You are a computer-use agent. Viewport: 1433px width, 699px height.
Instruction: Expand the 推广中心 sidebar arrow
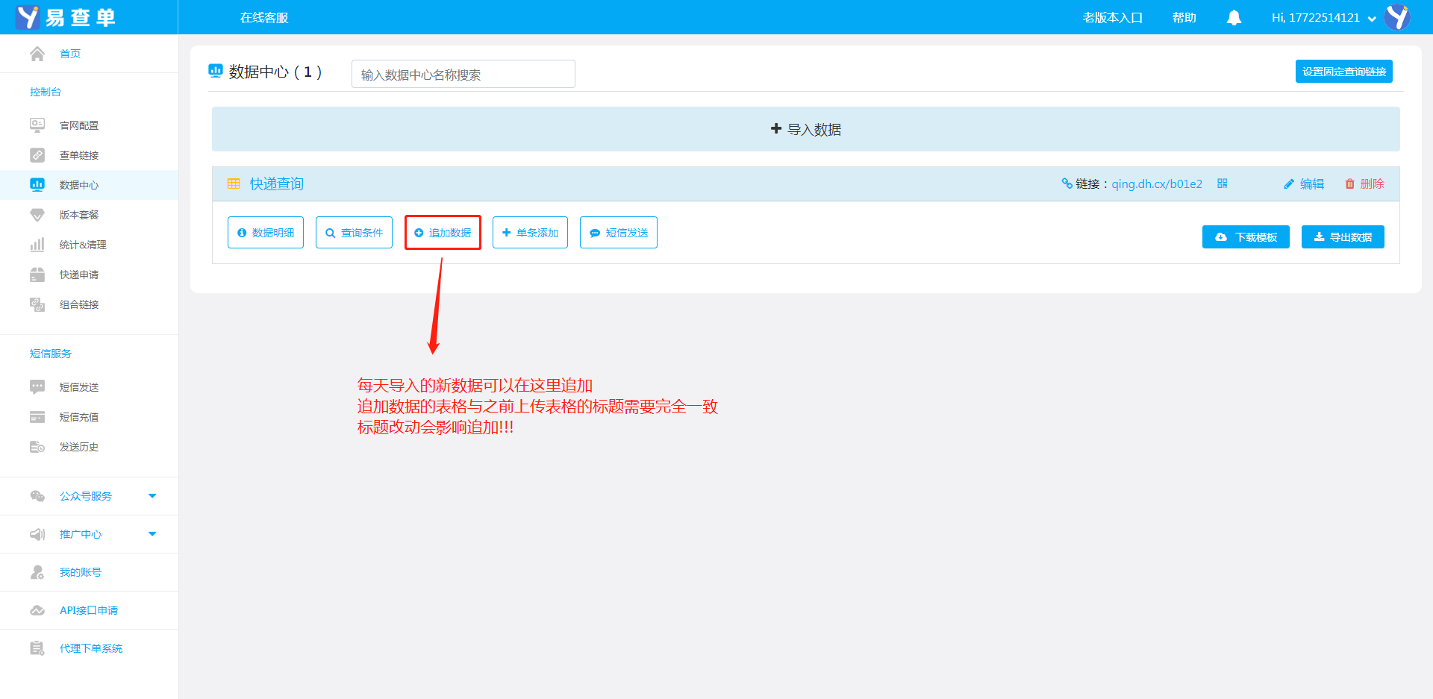152,534
